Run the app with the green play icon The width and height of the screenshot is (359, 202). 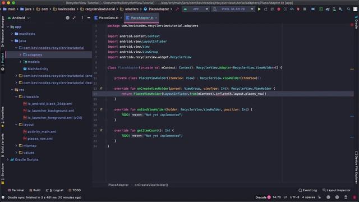259,9
